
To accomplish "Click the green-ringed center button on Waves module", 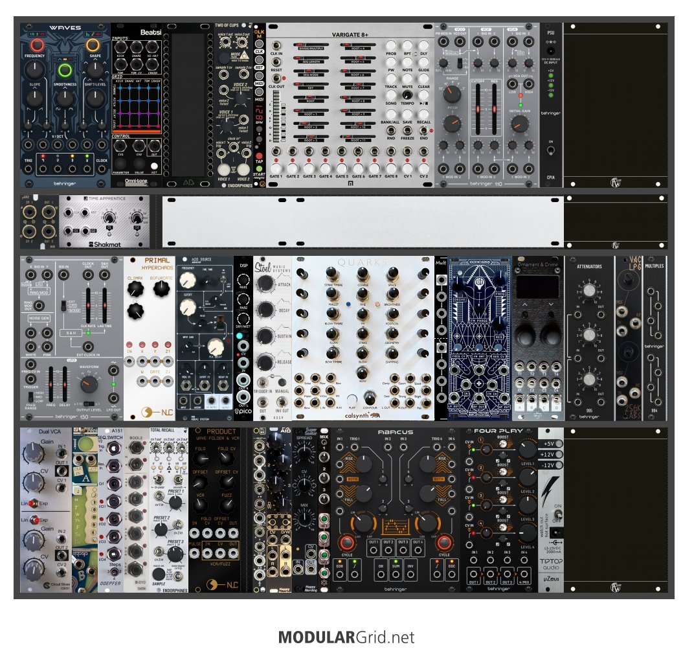I will click(65, 70).
